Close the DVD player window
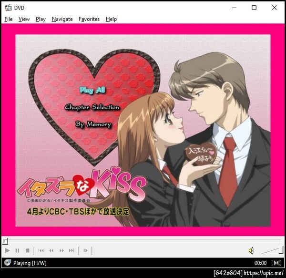Image resolution: width=286 pixels, height=278 pixels. pos(275,8)
